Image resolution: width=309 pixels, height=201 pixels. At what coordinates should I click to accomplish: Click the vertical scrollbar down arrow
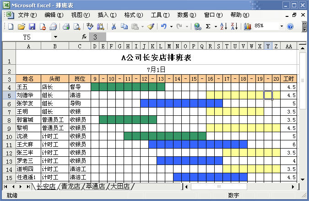tap(303, 180)
